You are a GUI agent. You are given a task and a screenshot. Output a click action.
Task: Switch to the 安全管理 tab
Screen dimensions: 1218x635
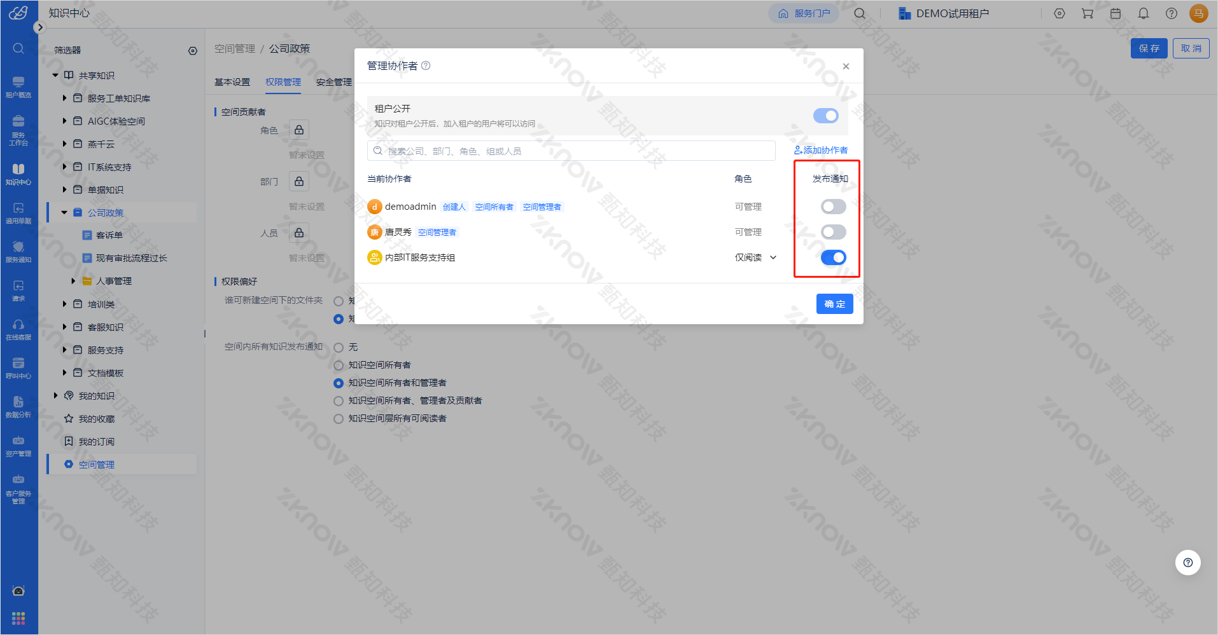[334, 82]
